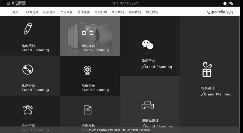Viewport: 243px width, 133px height.
Task: Click the chat bubbles icon for 微信平台
Action: click(x=148, y=45)
